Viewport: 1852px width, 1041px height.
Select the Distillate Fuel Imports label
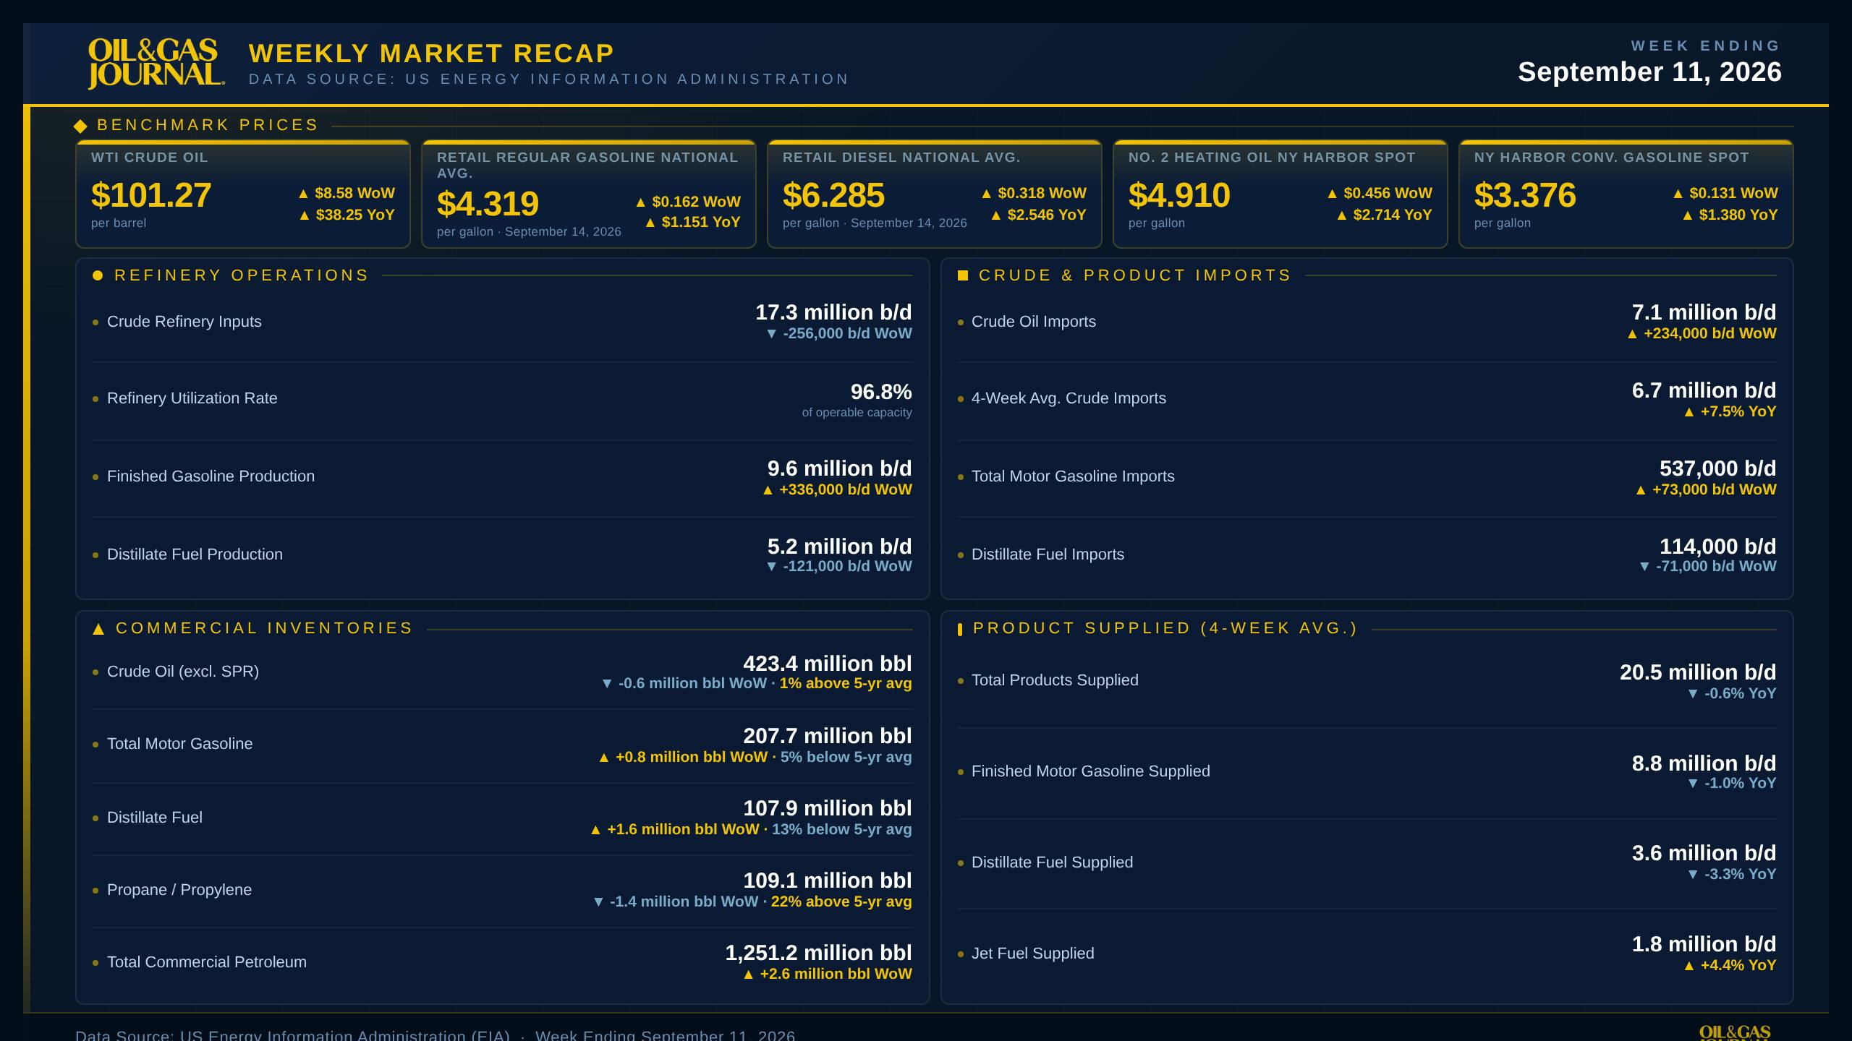coord(1048,554)
